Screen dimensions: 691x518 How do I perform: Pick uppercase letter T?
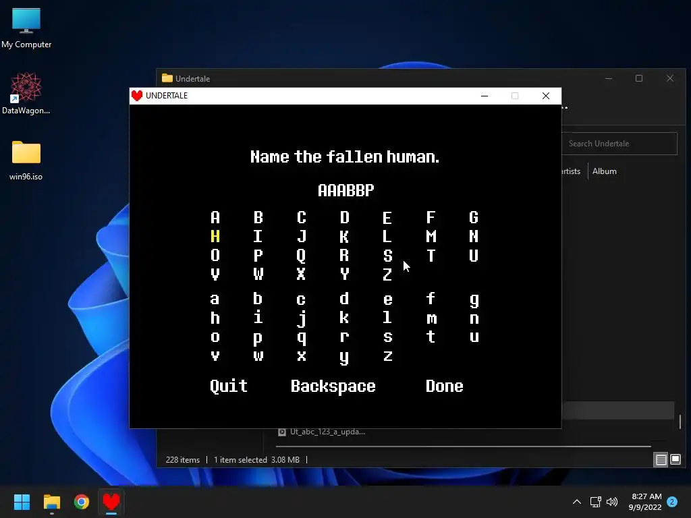pyautogui.click(x=431, y=256)
